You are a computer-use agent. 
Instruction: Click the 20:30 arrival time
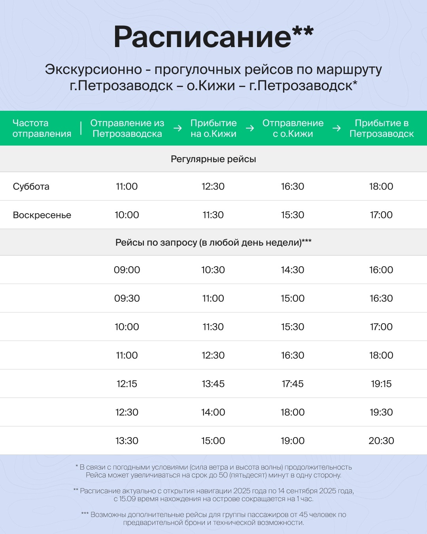tap(381, 441)
